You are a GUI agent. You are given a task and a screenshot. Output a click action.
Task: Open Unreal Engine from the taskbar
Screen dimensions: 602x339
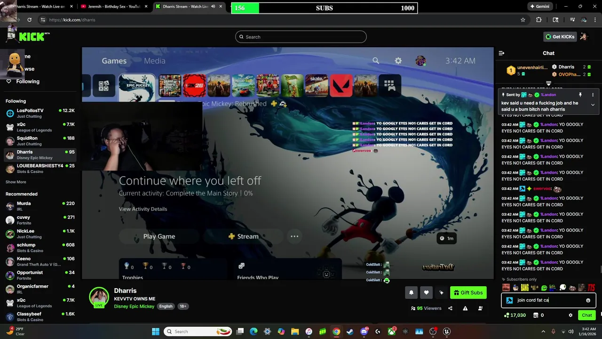pyautogui.click(x=447, y=331)
